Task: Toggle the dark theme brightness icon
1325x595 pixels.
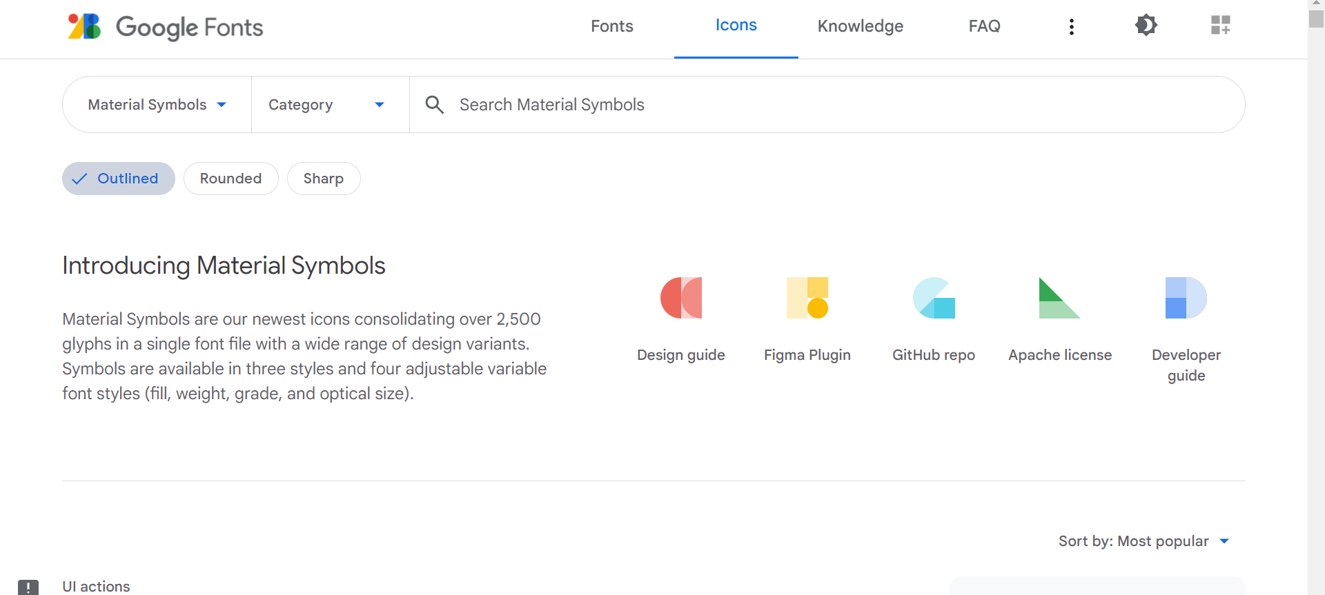Action: [1146, 26]
